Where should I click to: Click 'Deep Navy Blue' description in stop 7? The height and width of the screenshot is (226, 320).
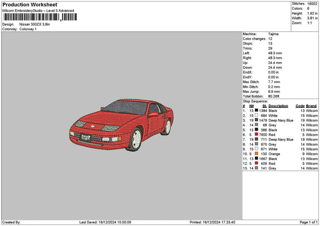(281, 140)
